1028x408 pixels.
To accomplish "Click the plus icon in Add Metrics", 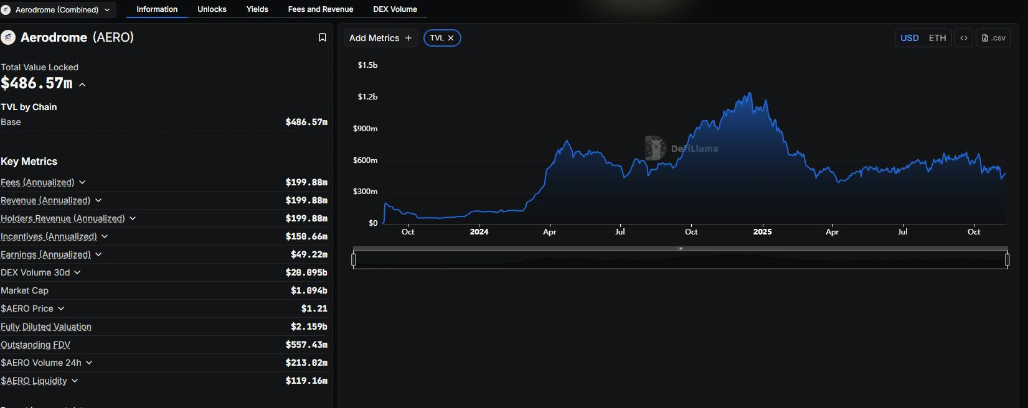I will [x=408, y=38].
